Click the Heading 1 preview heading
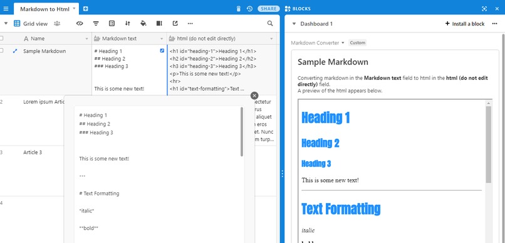 (326, 117)
